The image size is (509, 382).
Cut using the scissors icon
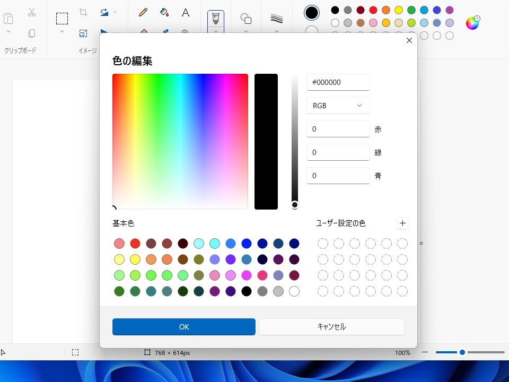[32, 12]
